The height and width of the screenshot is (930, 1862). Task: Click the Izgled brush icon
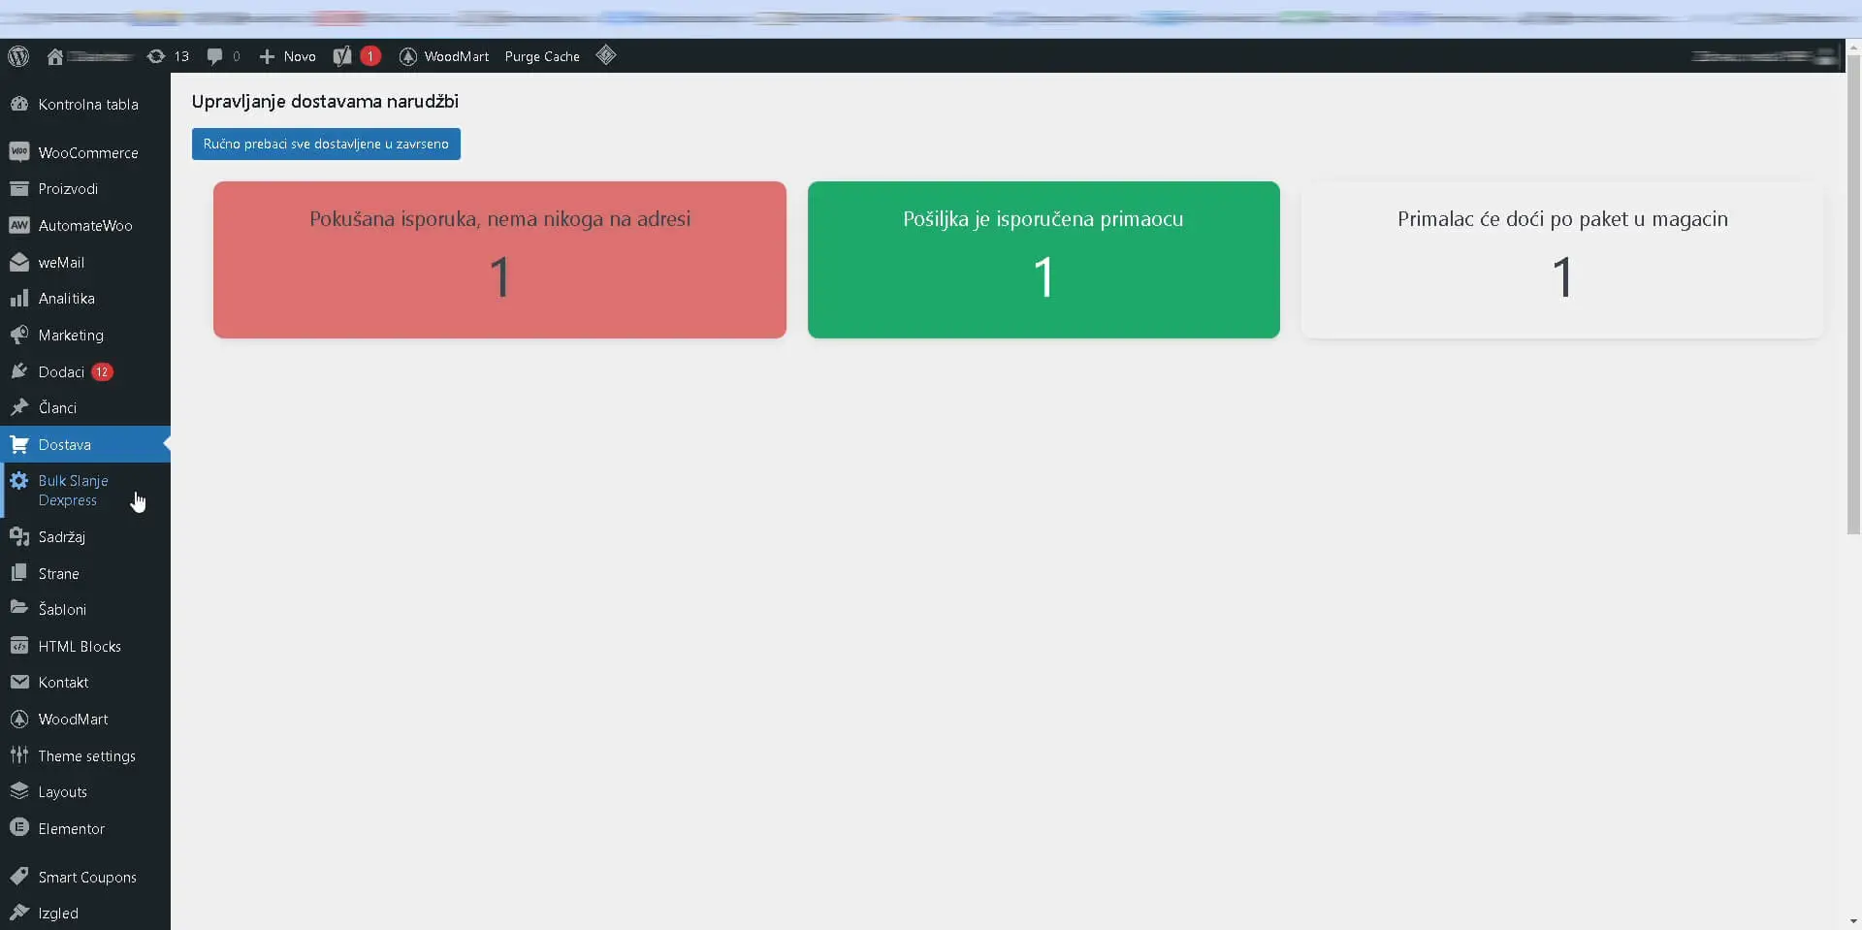19,913
